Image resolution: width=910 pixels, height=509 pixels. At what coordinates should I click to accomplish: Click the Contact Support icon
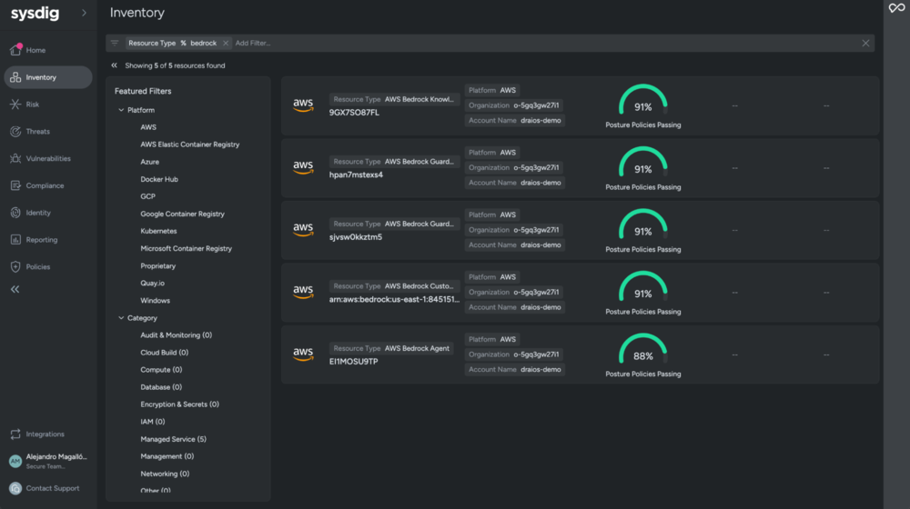(x=15, y=488)
